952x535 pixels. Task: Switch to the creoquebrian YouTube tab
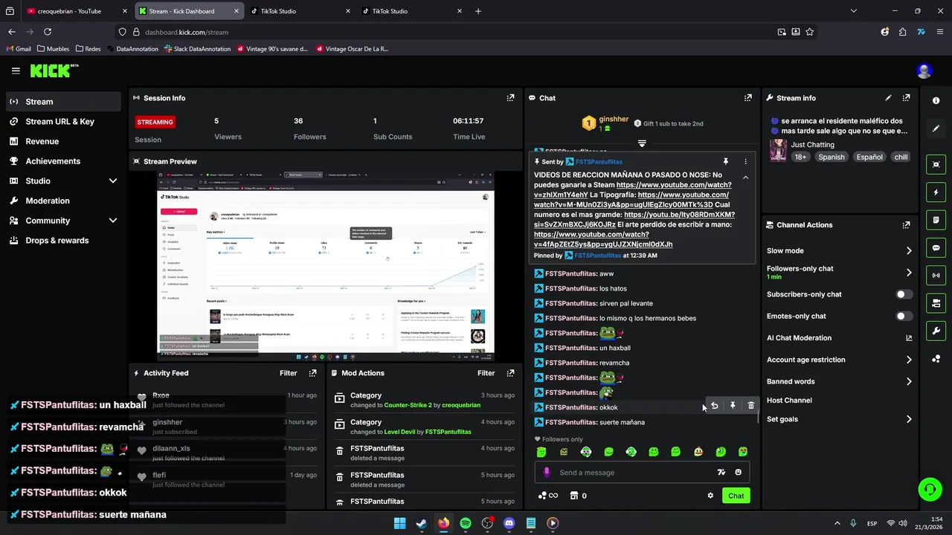pos(74,11)
